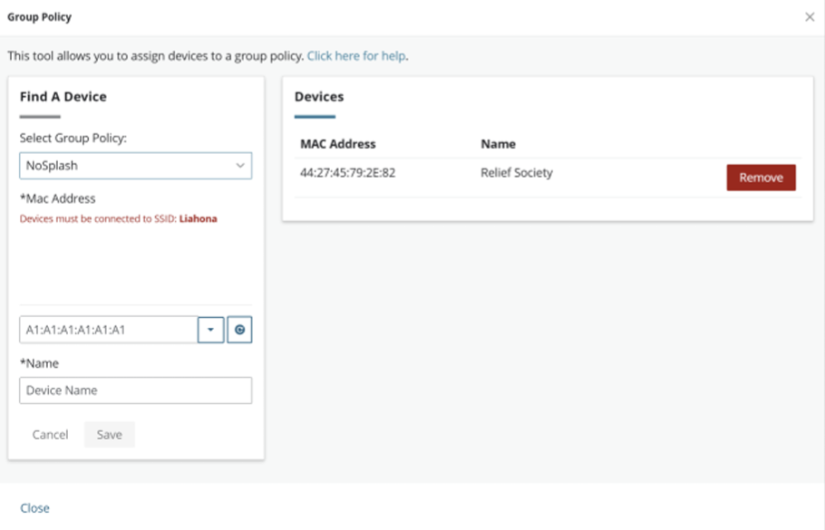Select the Name column header

coord(498,144)
